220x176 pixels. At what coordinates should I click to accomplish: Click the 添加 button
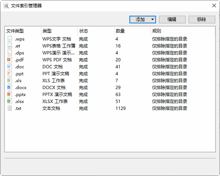(143, 19)
